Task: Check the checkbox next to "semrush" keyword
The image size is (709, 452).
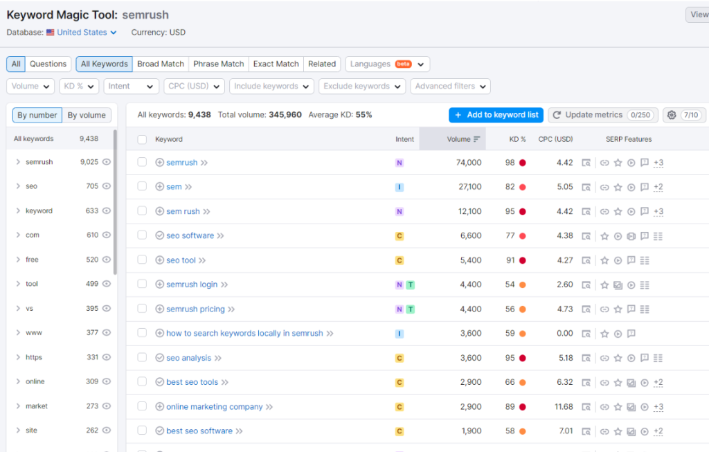Action: coord(142,162)
